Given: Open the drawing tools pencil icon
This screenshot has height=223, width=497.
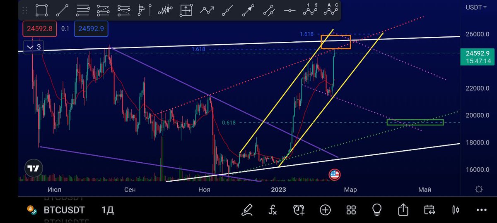Looking at the screenshot, I should [248, 210].
